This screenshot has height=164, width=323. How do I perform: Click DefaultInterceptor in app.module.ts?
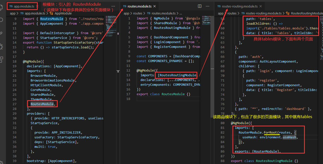pyautogui.click(x=57, y=33)
